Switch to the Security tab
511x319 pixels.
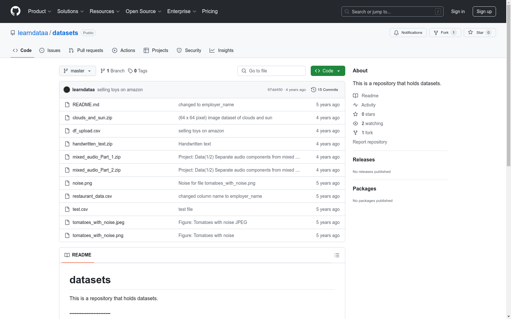tap(189, 50)
